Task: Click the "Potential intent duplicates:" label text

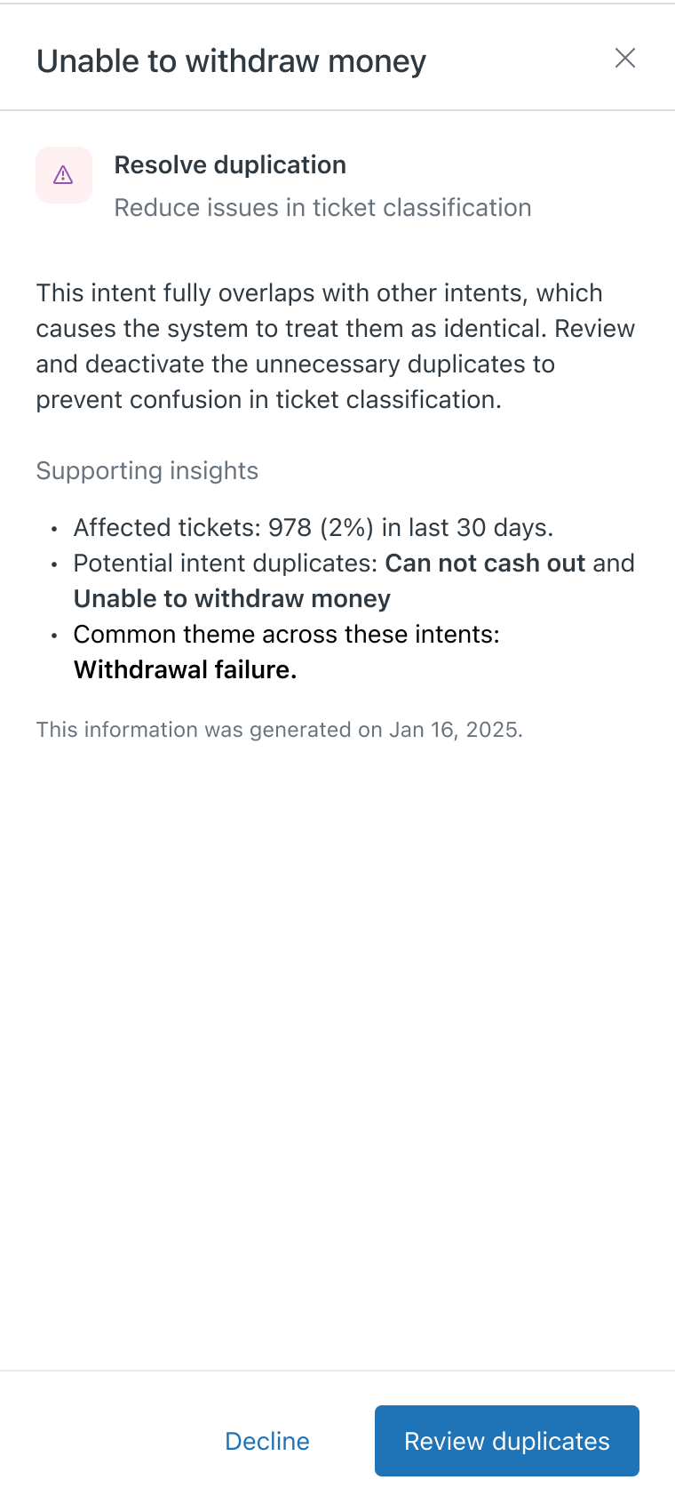Action: pyautogui.click(x=227, y=564)
